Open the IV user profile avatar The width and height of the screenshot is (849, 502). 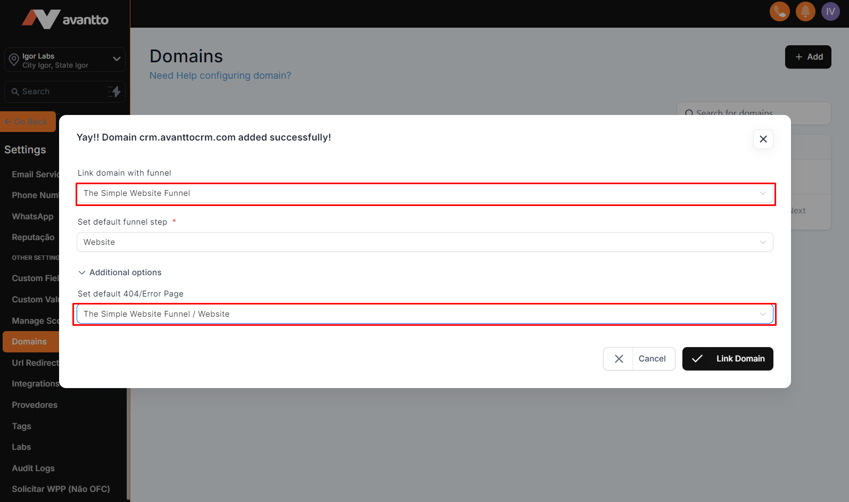coord(830,11)
